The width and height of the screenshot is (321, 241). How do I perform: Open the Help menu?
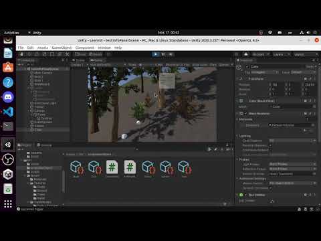(x=118, y=48)
